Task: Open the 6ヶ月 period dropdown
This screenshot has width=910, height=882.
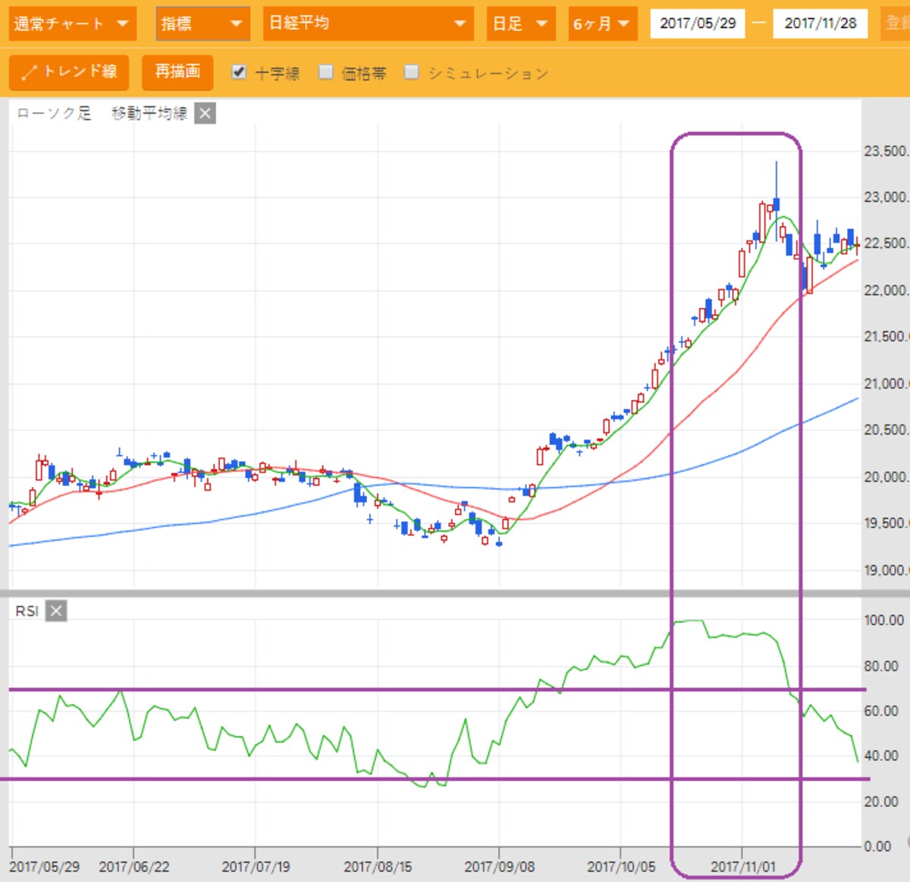Action: click(x=603, y=24)
